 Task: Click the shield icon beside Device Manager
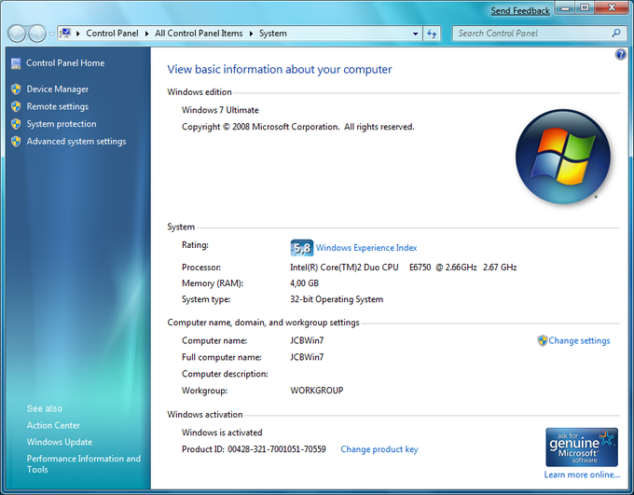(16, 89)
